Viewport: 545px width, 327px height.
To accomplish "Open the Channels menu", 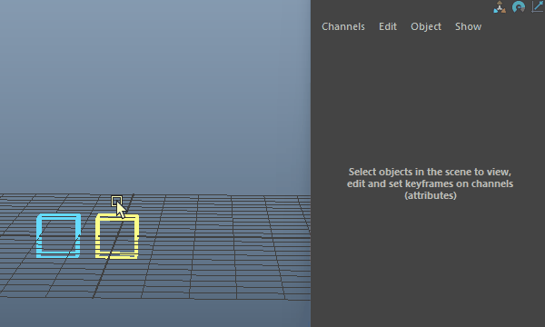I will [x=343, y=26].
